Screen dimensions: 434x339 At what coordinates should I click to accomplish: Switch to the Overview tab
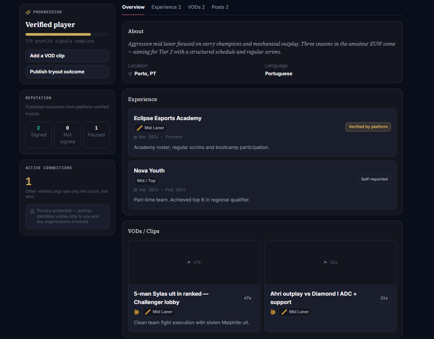(133, 7)
